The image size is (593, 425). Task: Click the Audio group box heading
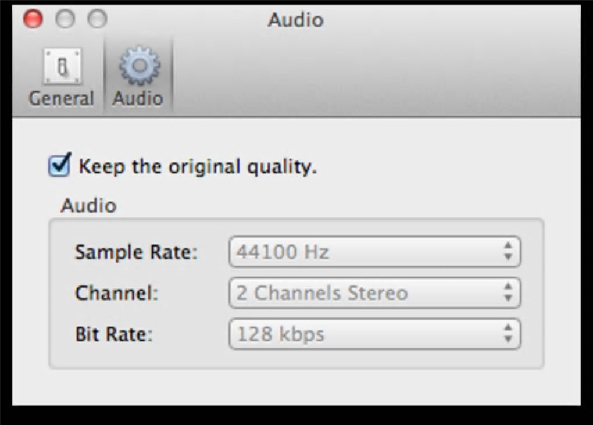[88, 205]
